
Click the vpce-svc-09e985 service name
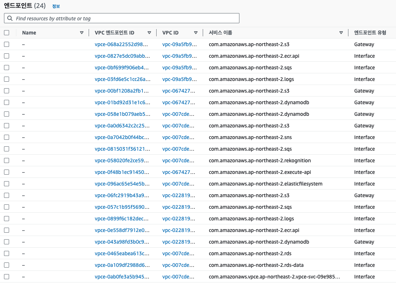(274, 277)
